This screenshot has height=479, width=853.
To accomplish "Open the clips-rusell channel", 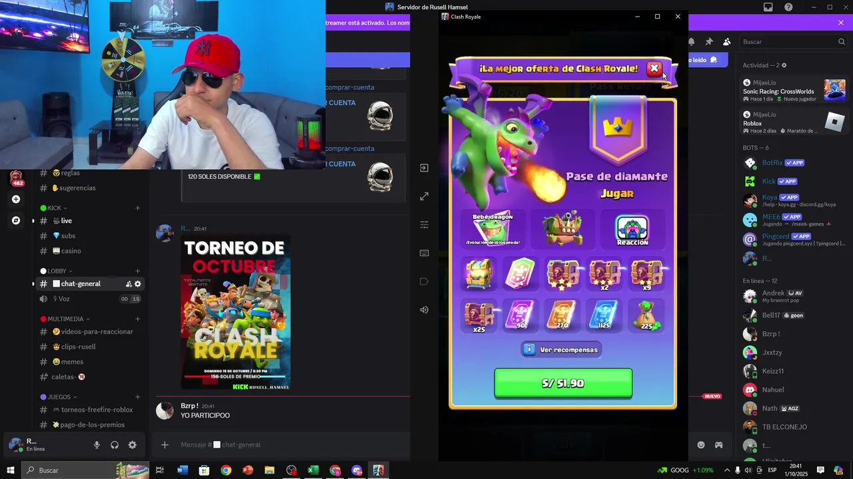I will coord(89,347).
